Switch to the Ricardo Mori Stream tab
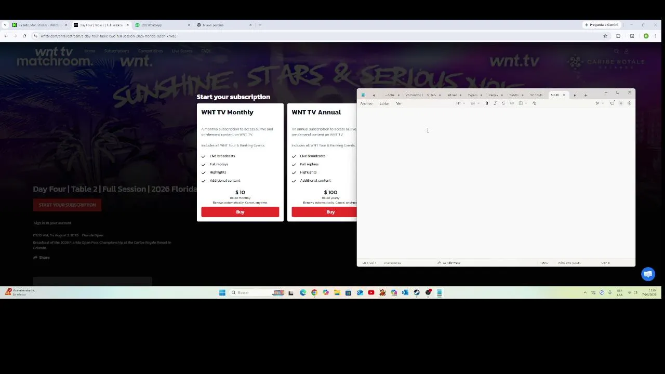 coord(39,25)
